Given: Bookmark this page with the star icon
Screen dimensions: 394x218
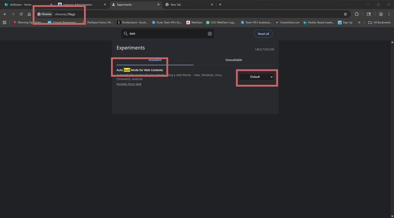Looking at the screenshot, I should pos(345,14).
